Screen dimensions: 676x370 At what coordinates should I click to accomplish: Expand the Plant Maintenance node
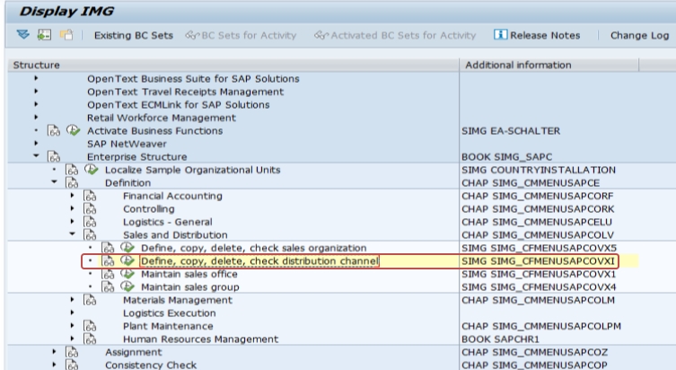(73, 326)
